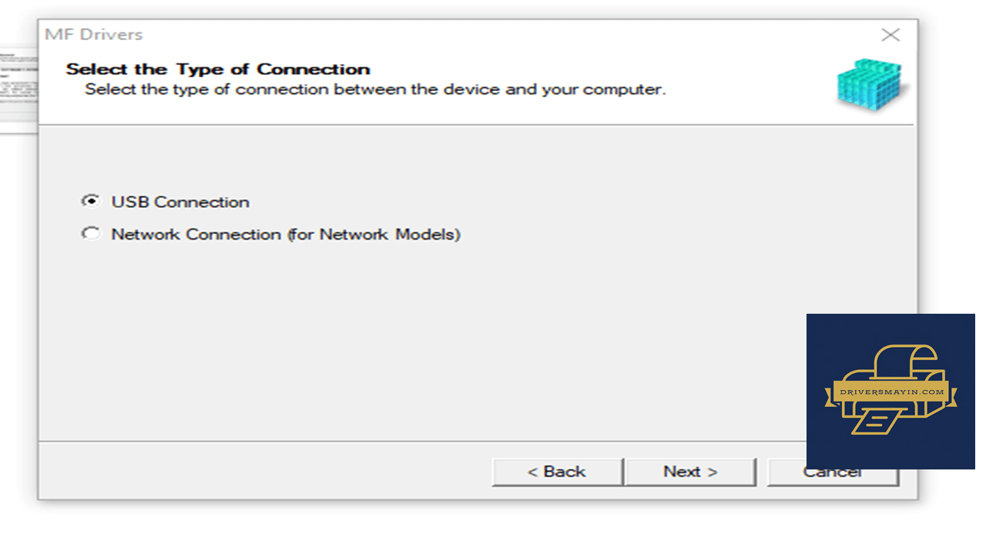This screenshot has height=555, width=986.
Task: Choose the Network Connection radio button
Action: point(91,233)
